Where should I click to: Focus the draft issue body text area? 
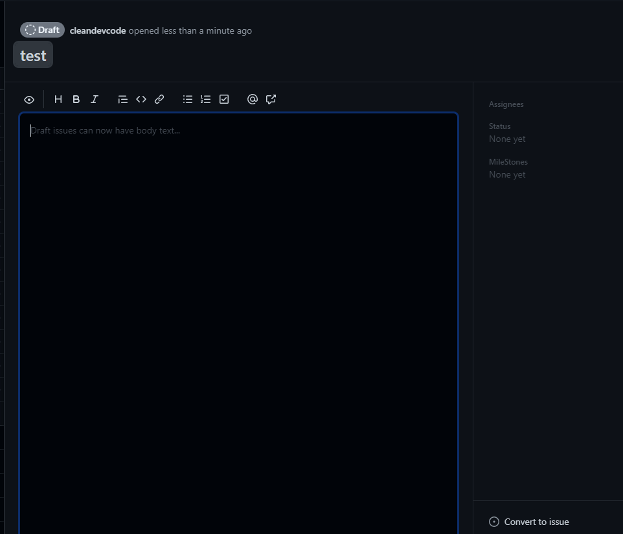[239, 323]
